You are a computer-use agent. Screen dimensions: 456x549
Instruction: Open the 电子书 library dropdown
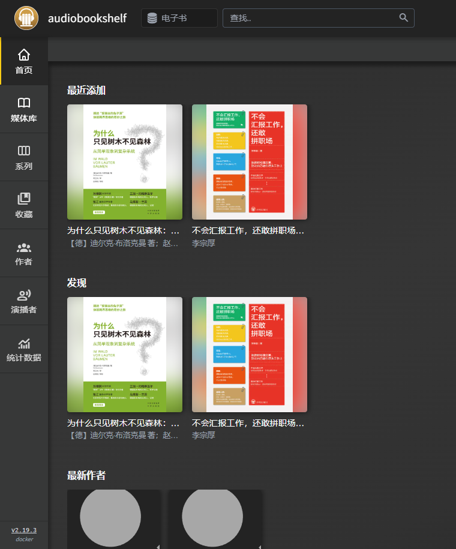(179, 18)
